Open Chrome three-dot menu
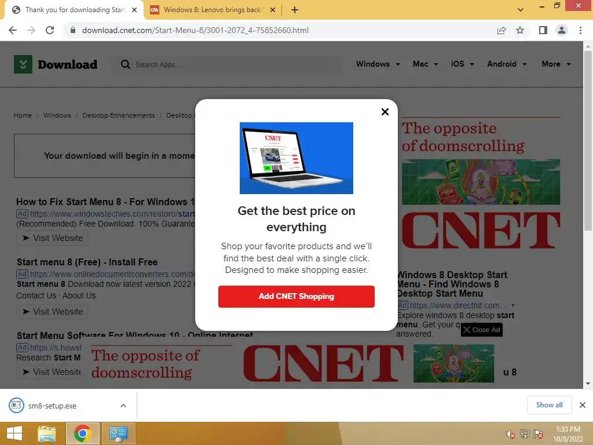The height and width of the screenshot is (445, 593). pos(580,30)
